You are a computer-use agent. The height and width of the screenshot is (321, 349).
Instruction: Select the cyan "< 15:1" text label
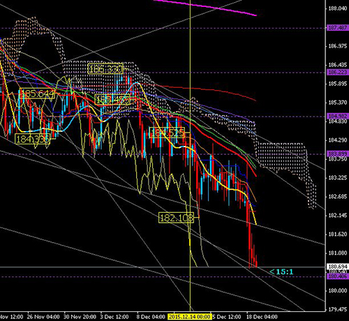point(281,271)
